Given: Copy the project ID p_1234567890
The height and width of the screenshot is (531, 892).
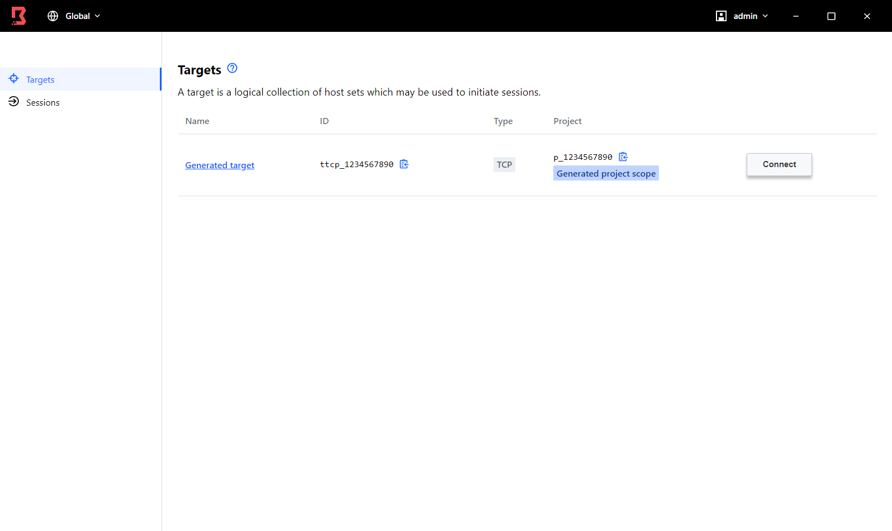Looking at the screenshot, I should pos(623,157).
